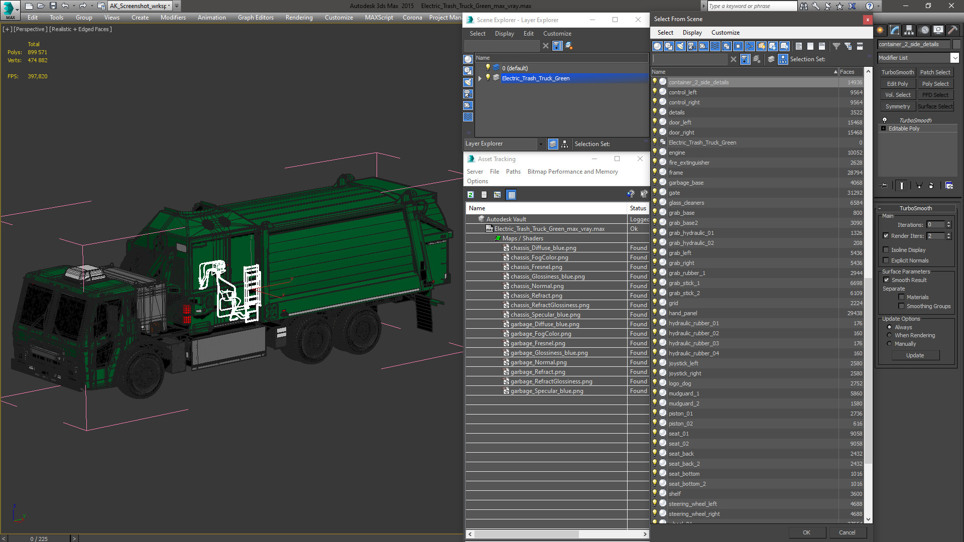This screenshot has width=964, height=542.
Task: Click Sort by Layer icon in Select From Scene
Action: pos(771,59)
